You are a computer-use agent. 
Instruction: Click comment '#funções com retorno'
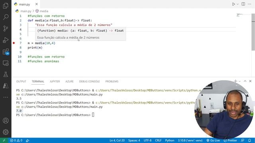46,16
